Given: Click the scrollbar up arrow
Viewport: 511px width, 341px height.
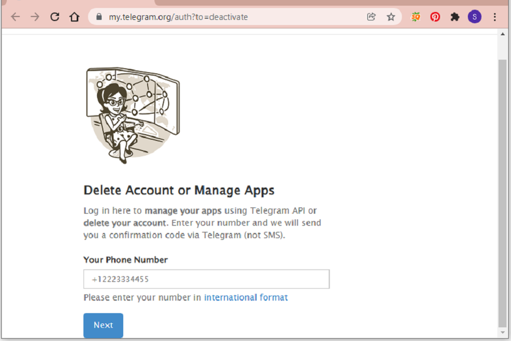Looking at the screenshot, I should (x=502, y=34).
